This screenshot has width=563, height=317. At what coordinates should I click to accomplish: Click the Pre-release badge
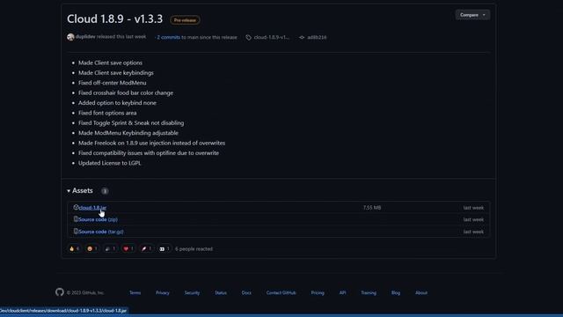pyautogui.click(x=185, y=20)
